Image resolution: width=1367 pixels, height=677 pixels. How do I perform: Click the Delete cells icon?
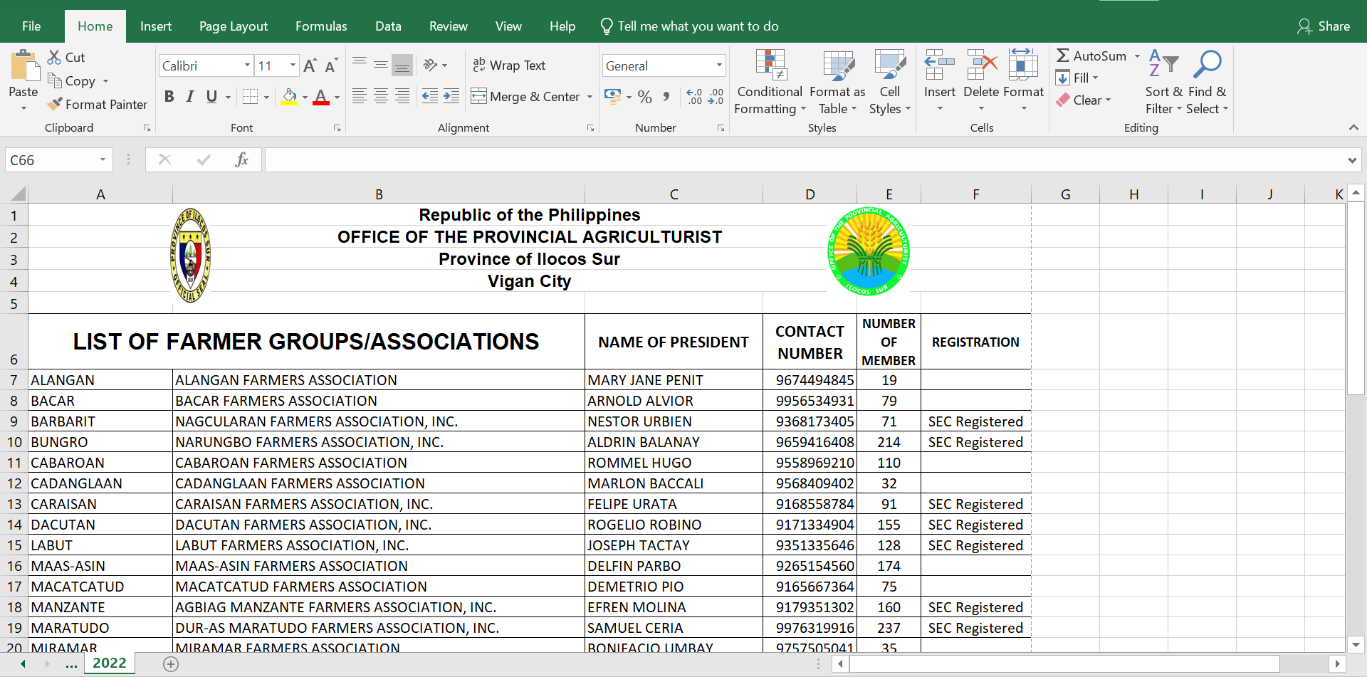(982, 65)
